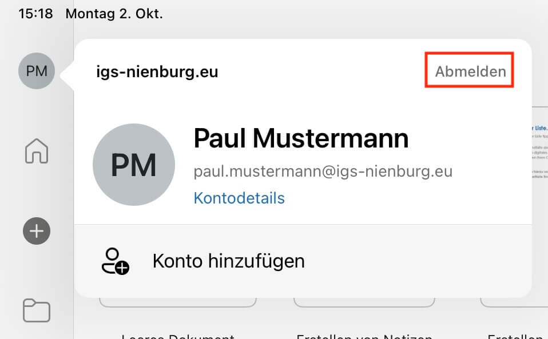The image size is (548, 339).
Task: Select the cut-off Erstellen template at far right
Action: tap(515, 336)
